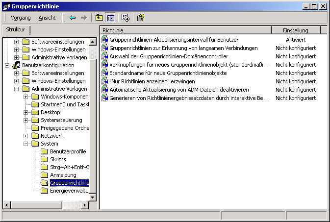Click the Gruppenrichtlinie title bar icon
The image size is (330, 222).
6,6
